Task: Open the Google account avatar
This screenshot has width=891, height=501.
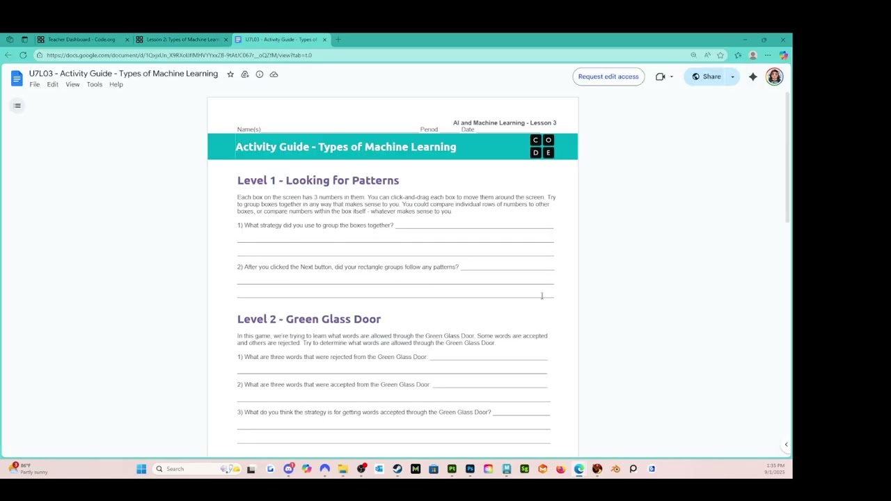Action: 774,77
